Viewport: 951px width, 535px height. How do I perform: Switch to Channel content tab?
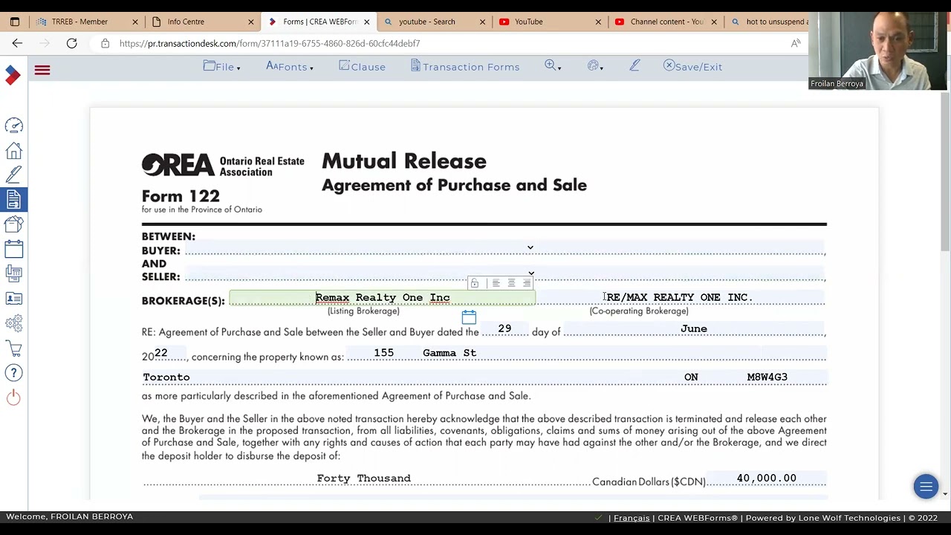coord(666,22)
